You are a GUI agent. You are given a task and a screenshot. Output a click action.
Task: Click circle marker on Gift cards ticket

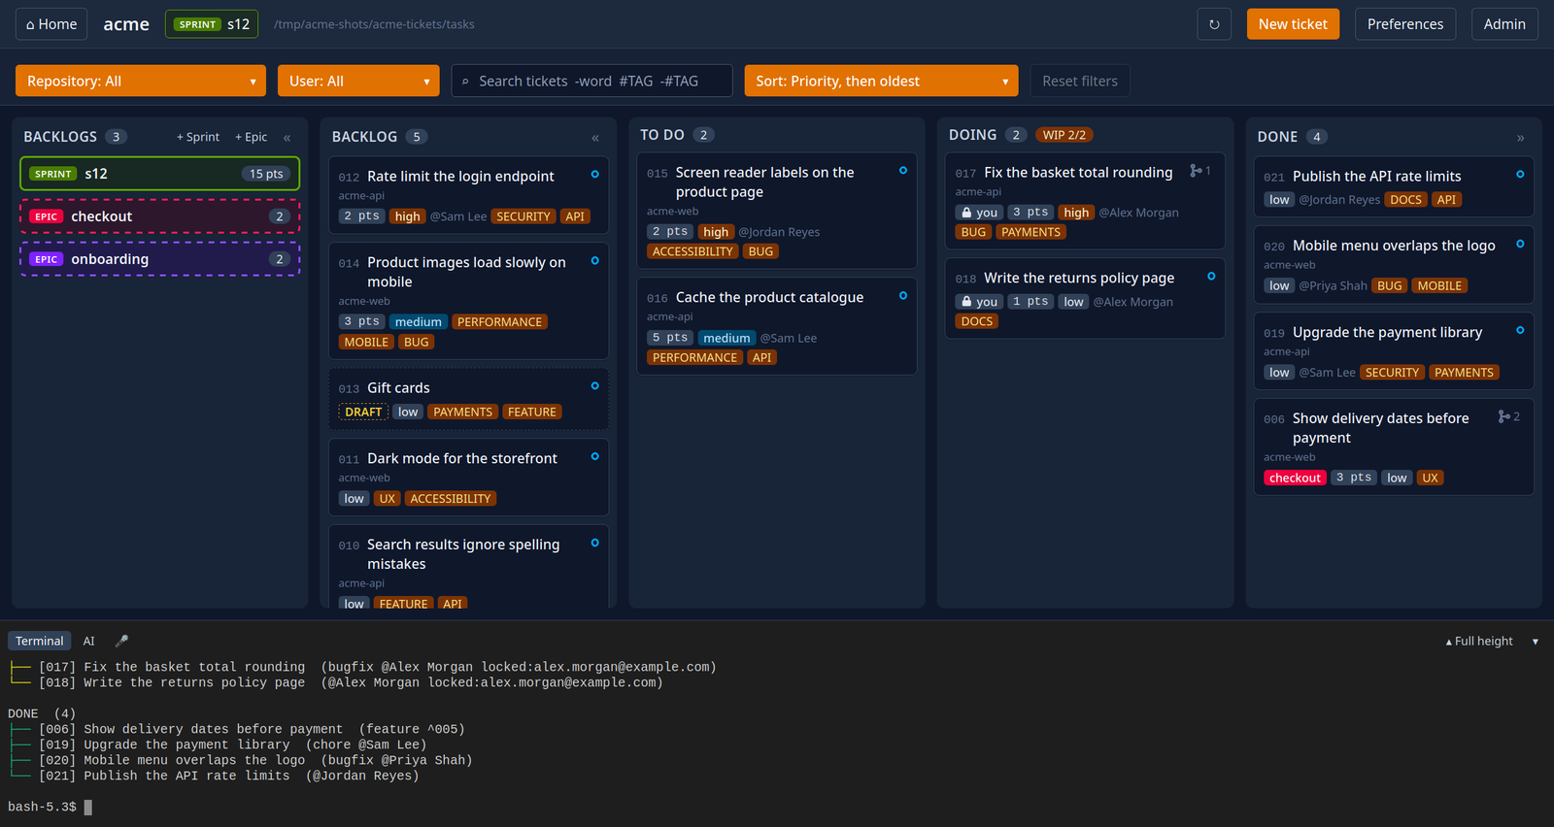595,386
